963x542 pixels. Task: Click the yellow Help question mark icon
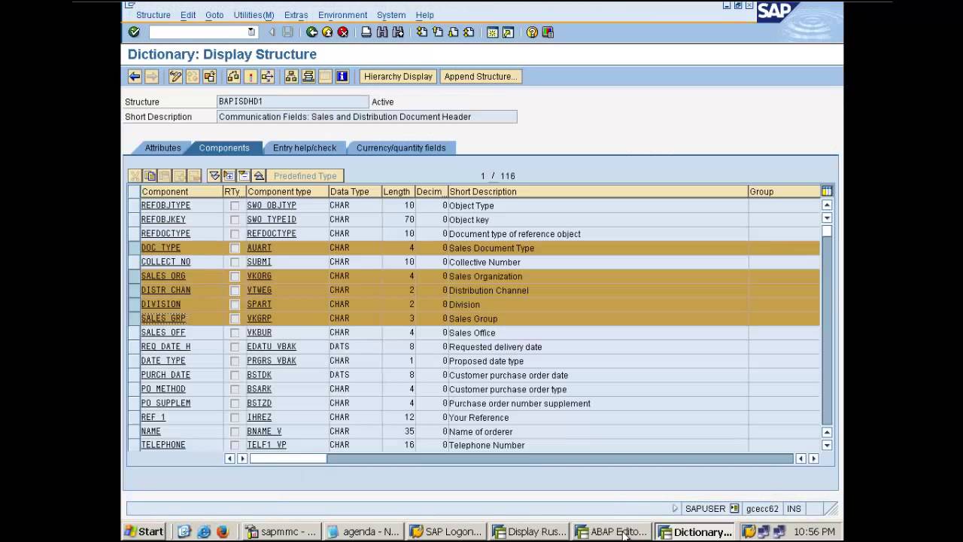532,32
